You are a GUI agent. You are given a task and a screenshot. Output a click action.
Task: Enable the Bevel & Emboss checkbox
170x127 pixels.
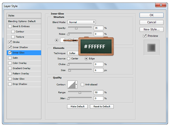click(x=10, y=26)
